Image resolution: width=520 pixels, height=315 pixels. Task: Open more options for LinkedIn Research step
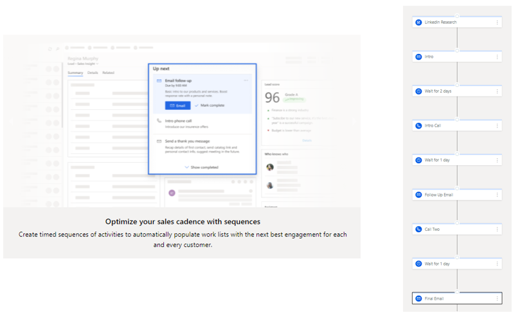(x=497, y=22)
